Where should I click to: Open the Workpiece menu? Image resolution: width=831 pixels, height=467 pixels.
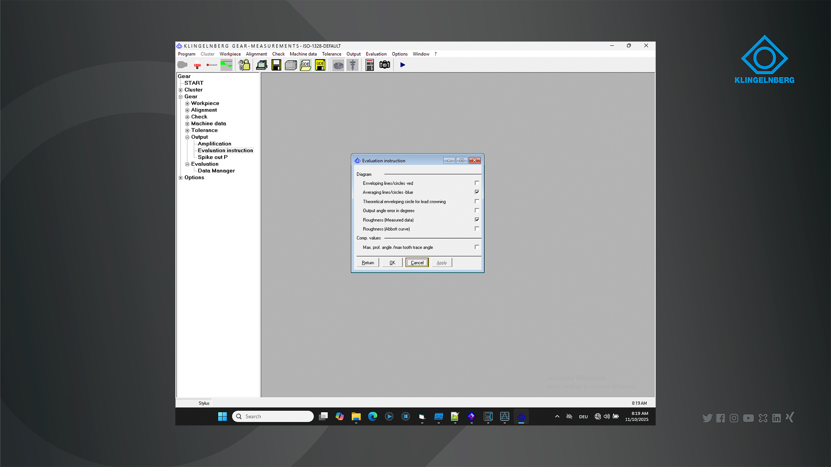(230, 54)
